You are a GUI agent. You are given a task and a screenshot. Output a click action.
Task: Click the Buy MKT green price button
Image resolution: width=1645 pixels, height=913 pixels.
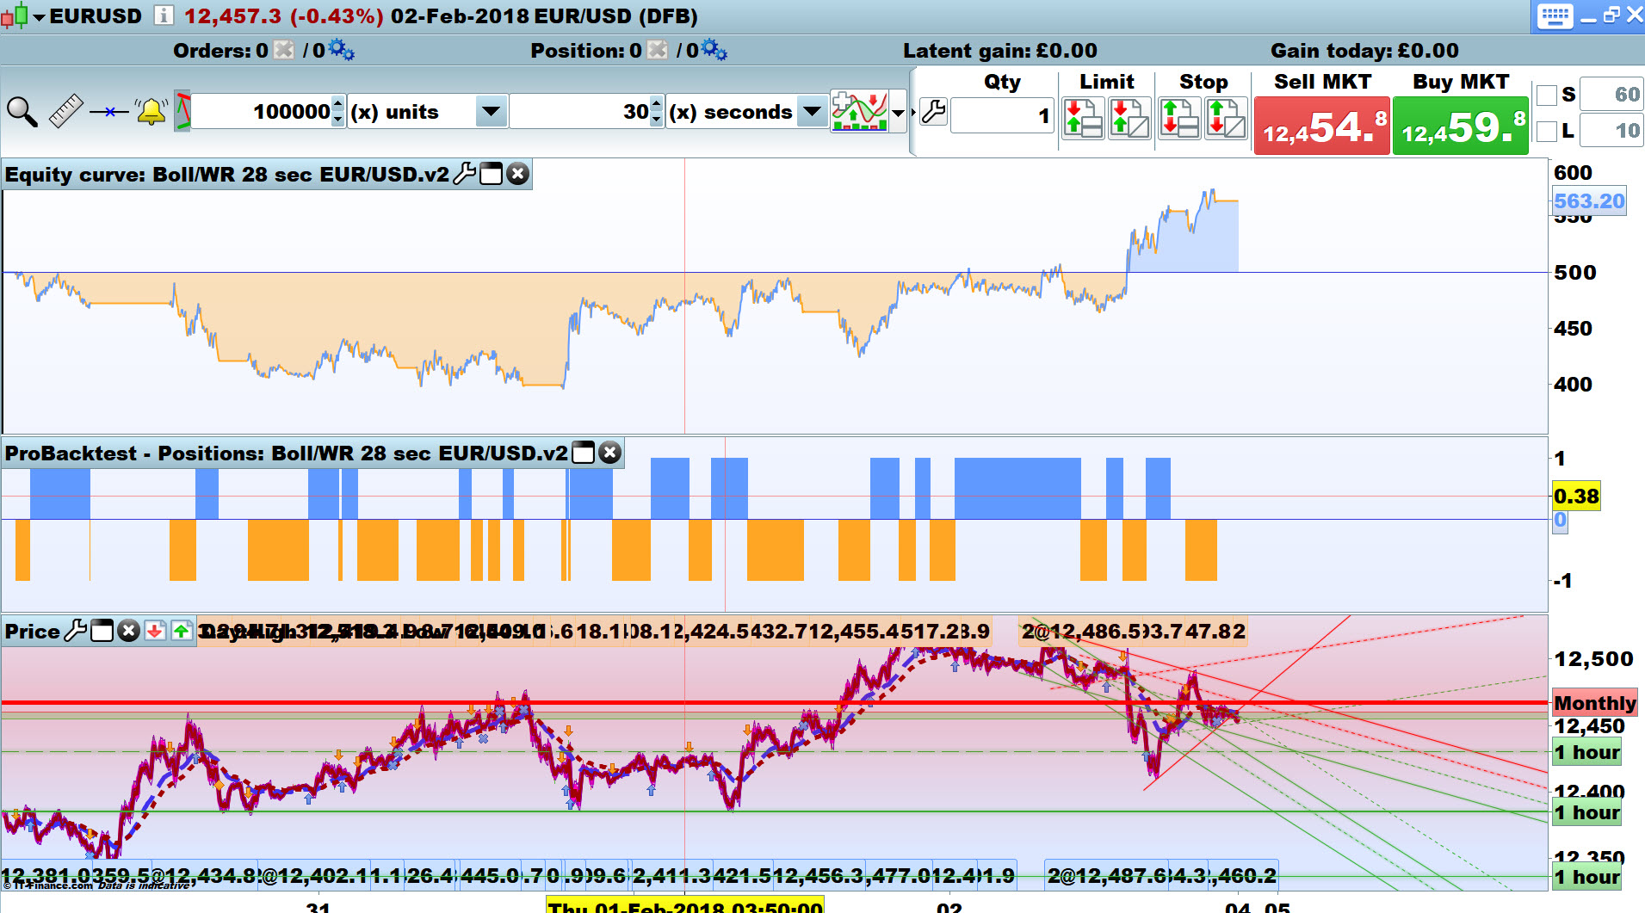click(1461, 126)
